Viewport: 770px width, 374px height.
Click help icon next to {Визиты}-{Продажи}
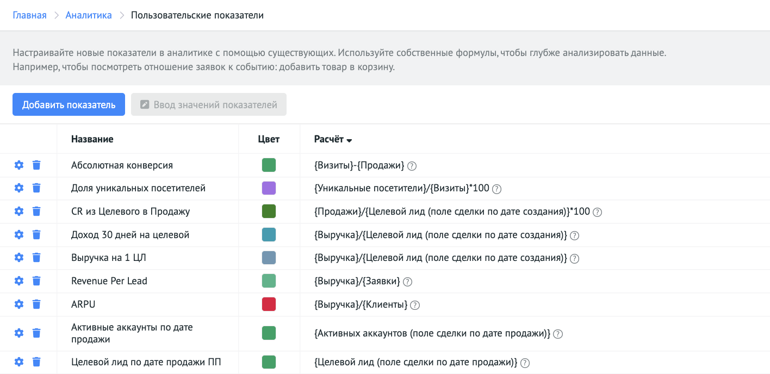412,166
